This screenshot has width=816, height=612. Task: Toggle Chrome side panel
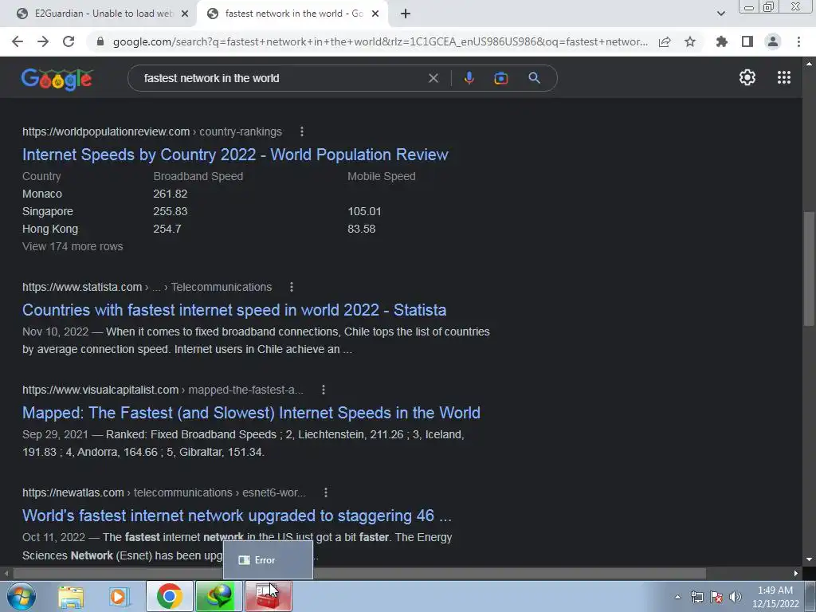[747, 41]
